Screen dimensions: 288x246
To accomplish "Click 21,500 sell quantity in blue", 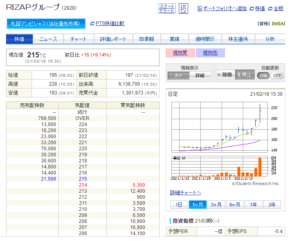I will click(49, 179).
